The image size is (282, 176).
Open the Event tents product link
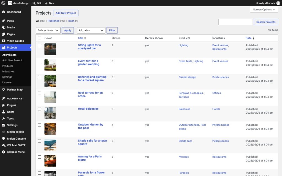pyautogui.click(x=185, y=61)
